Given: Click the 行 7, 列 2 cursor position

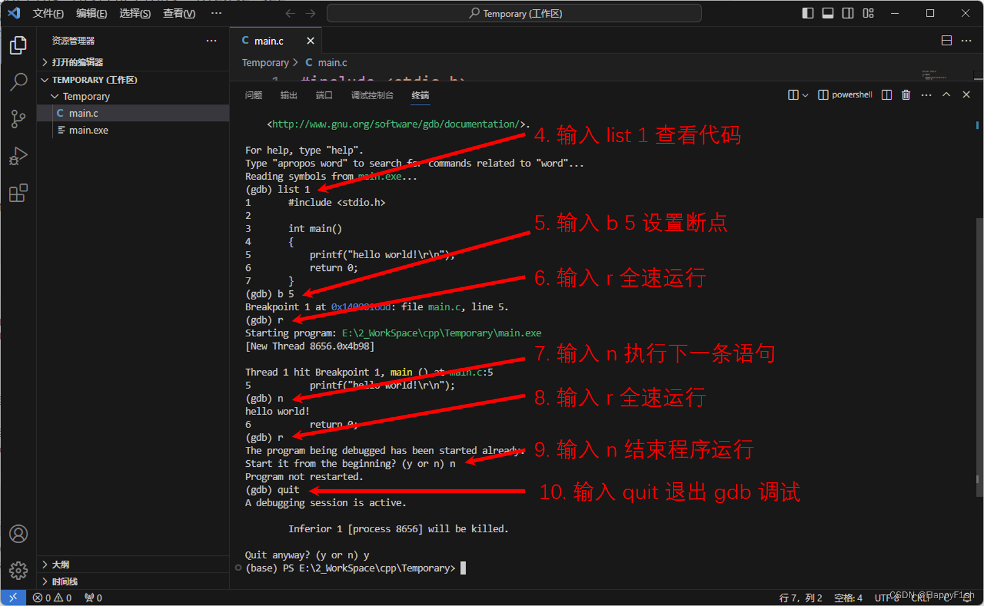Looking at the screenshot, I should tap(800, 598).
